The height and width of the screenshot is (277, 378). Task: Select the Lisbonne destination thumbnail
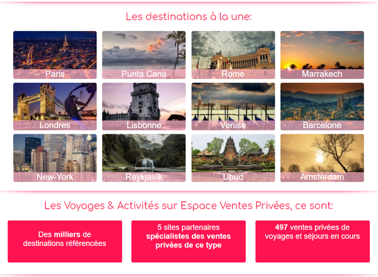tap(144, 106)
